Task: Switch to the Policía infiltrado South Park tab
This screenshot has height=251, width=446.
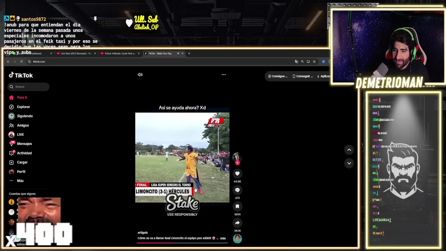Action: coord(120,53)
